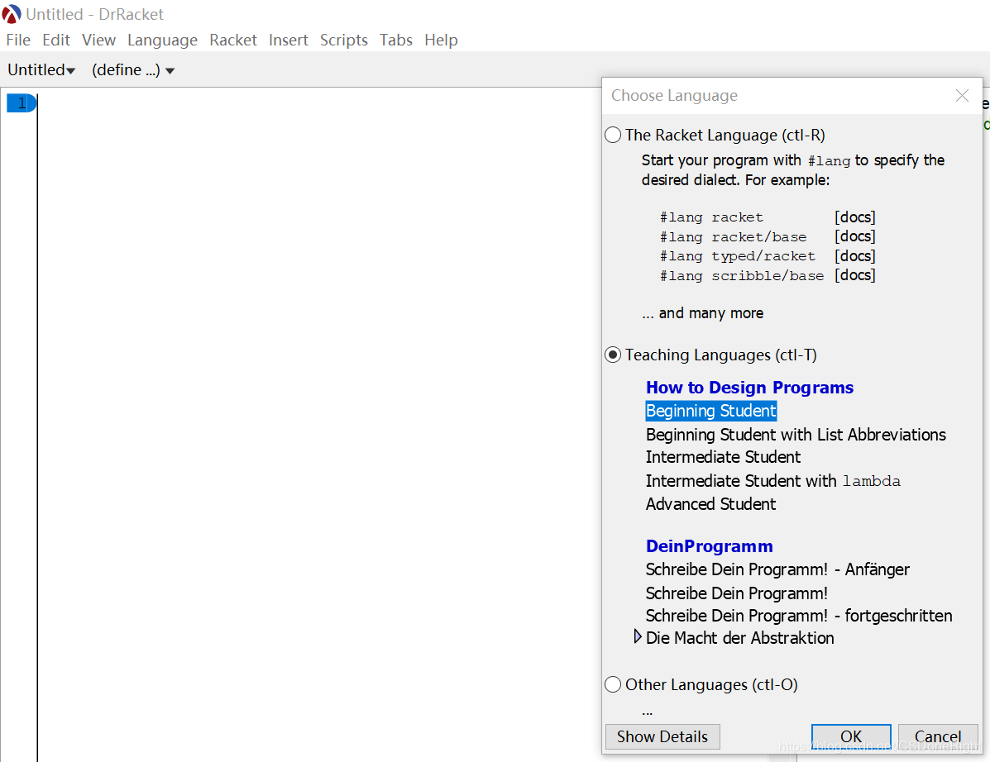Open the Language menu
The height and width of the screenshot is (762, 990).
(x=162, y=40)
